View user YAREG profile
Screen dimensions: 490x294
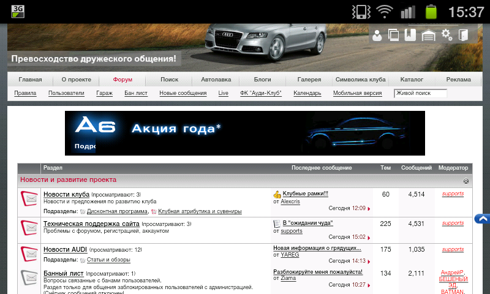[290, 255]
